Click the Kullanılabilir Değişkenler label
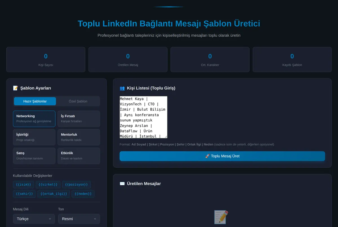Image resolution: width=338 pixels, height=227 pixels. pos(33,176)
